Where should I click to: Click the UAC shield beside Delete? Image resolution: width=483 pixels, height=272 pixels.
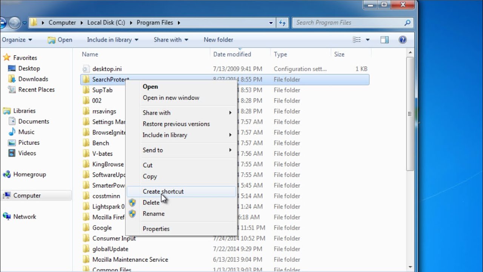[132, 202]
